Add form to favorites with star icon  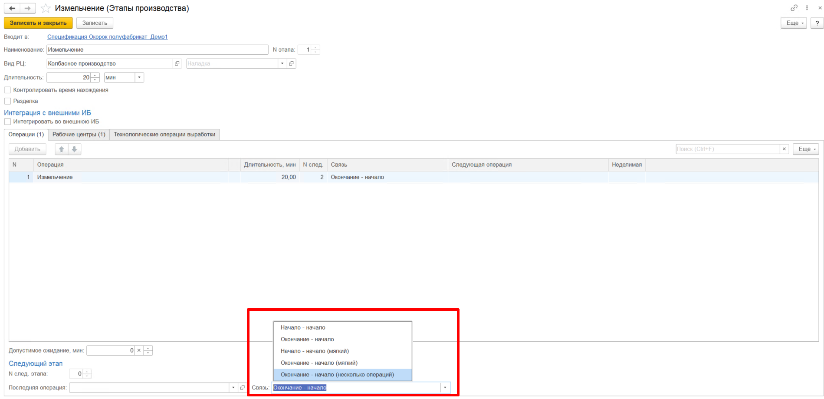pyautogui.click(x=46, y=8)
